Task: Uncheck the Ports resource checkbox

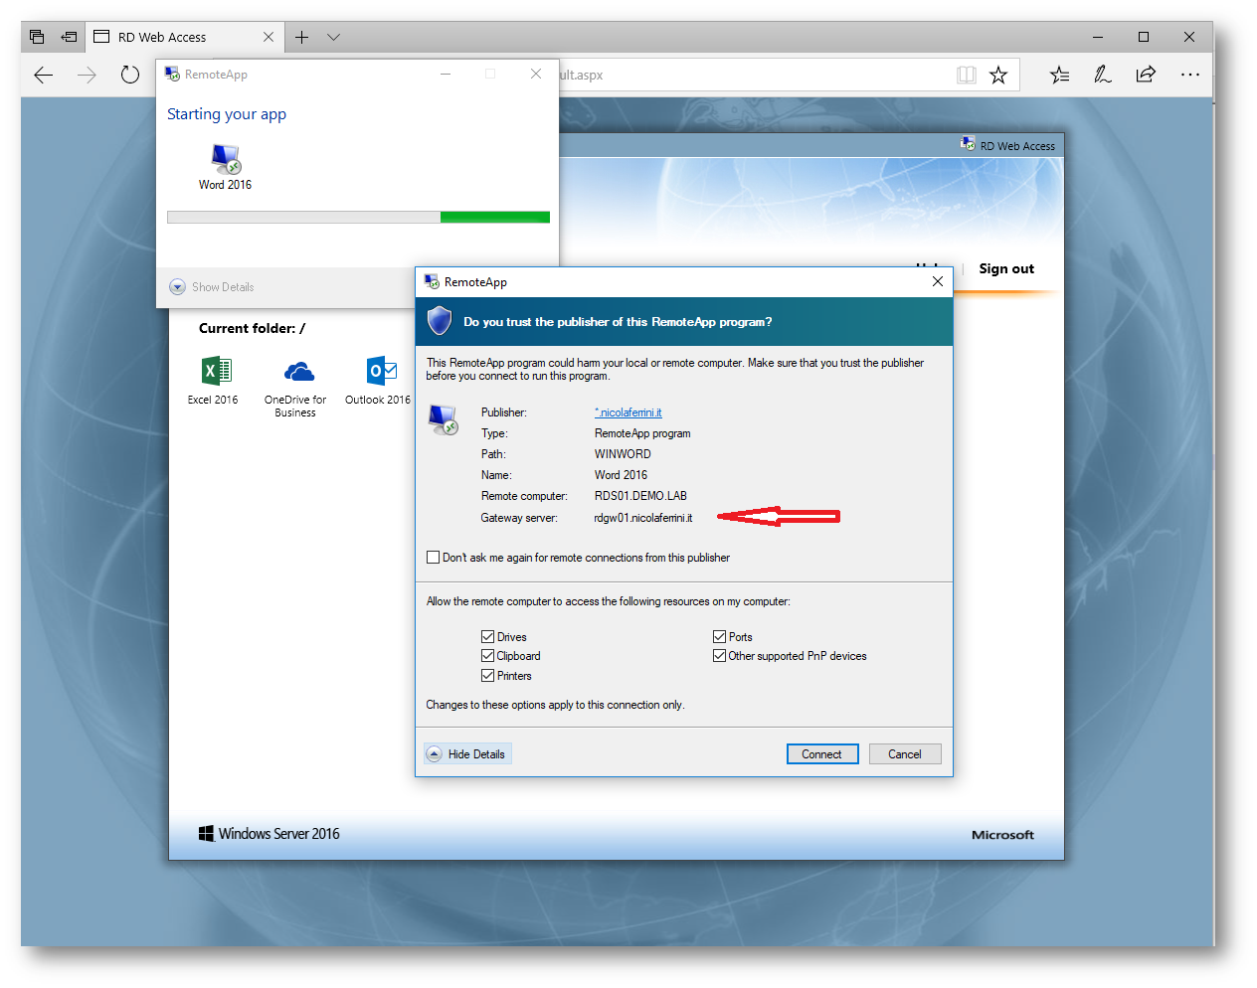Action: coord(719,637)
